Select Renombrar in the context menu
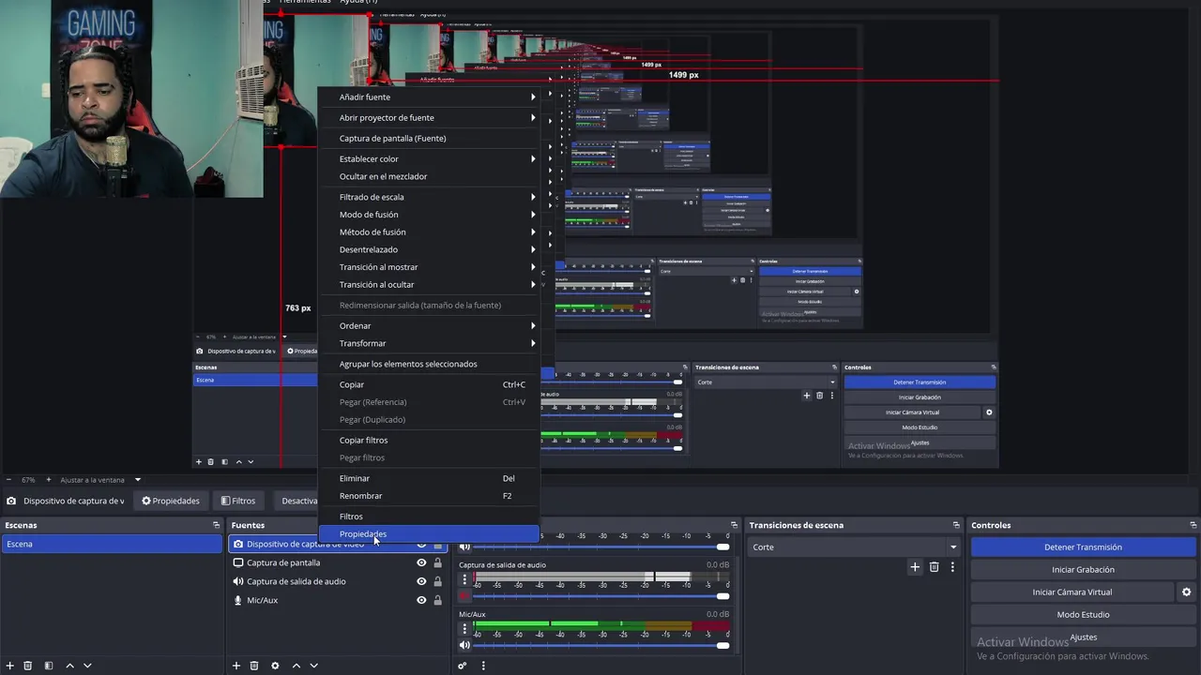The image size is (1201, 675). (429, 496)
